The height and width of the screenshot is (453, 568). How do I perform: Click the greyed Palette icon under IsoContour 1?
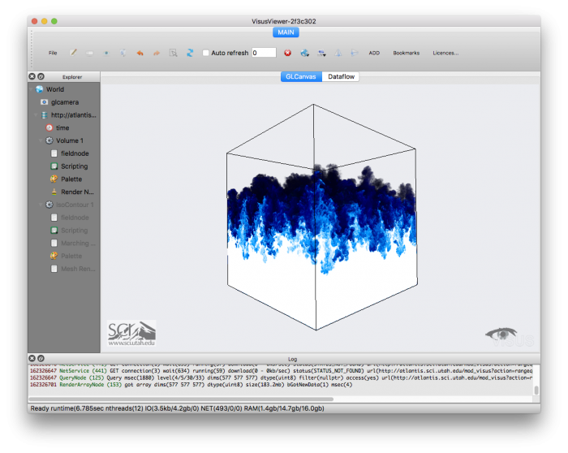(54, 256)
